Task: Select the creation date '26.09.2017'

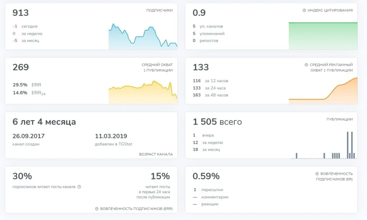Action: click(x=29, y=136)
